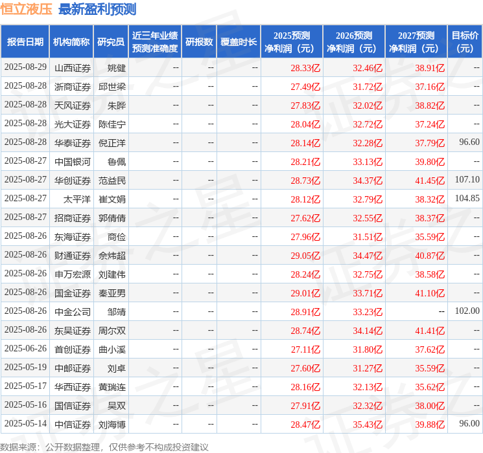Click the 41.45亿 profit forecast value
Screen dimensions: 483x453
tap(430, 181)
